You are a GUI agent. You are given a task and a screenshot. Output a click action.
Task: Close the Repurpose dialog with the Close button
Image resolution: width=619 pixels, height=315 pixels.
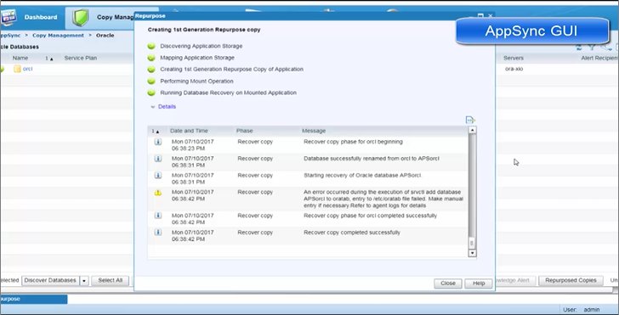tap(447, 284)
